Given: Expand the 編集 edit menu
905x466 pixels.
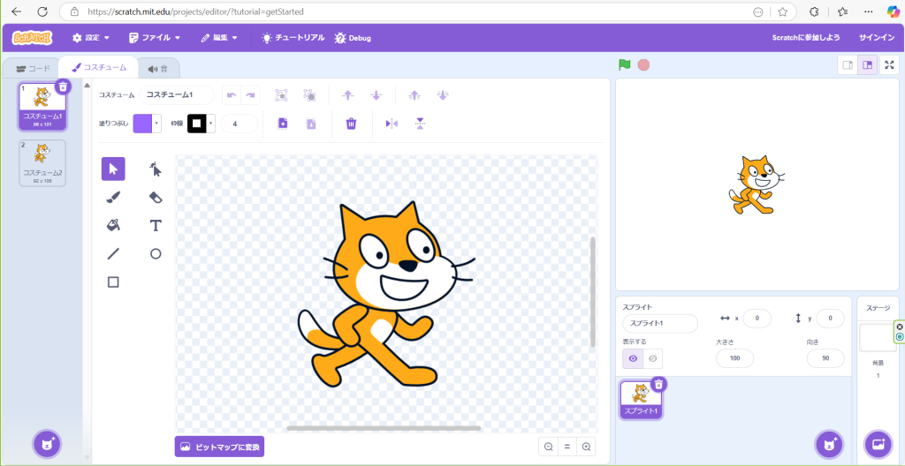Looking at the screenshot, I should [219, 38].
